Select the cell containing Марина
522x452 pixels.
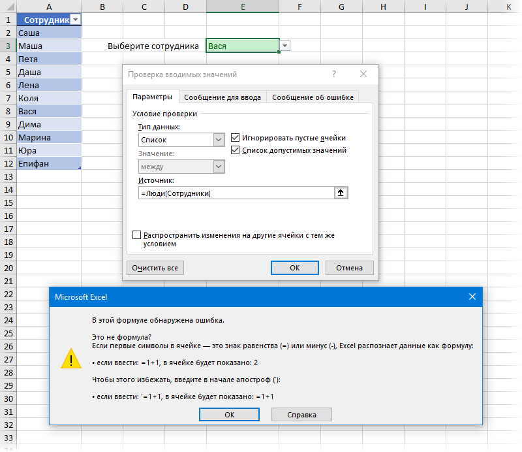pos(49,137)
